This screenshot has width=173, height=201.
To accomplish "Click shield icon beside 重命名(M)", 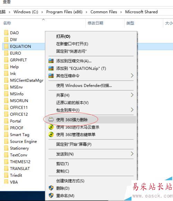I will click(x=51, y=195).
